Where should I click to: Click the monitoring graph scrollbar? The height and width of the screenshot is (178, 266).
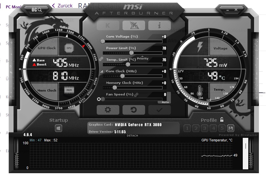point(245,154)
